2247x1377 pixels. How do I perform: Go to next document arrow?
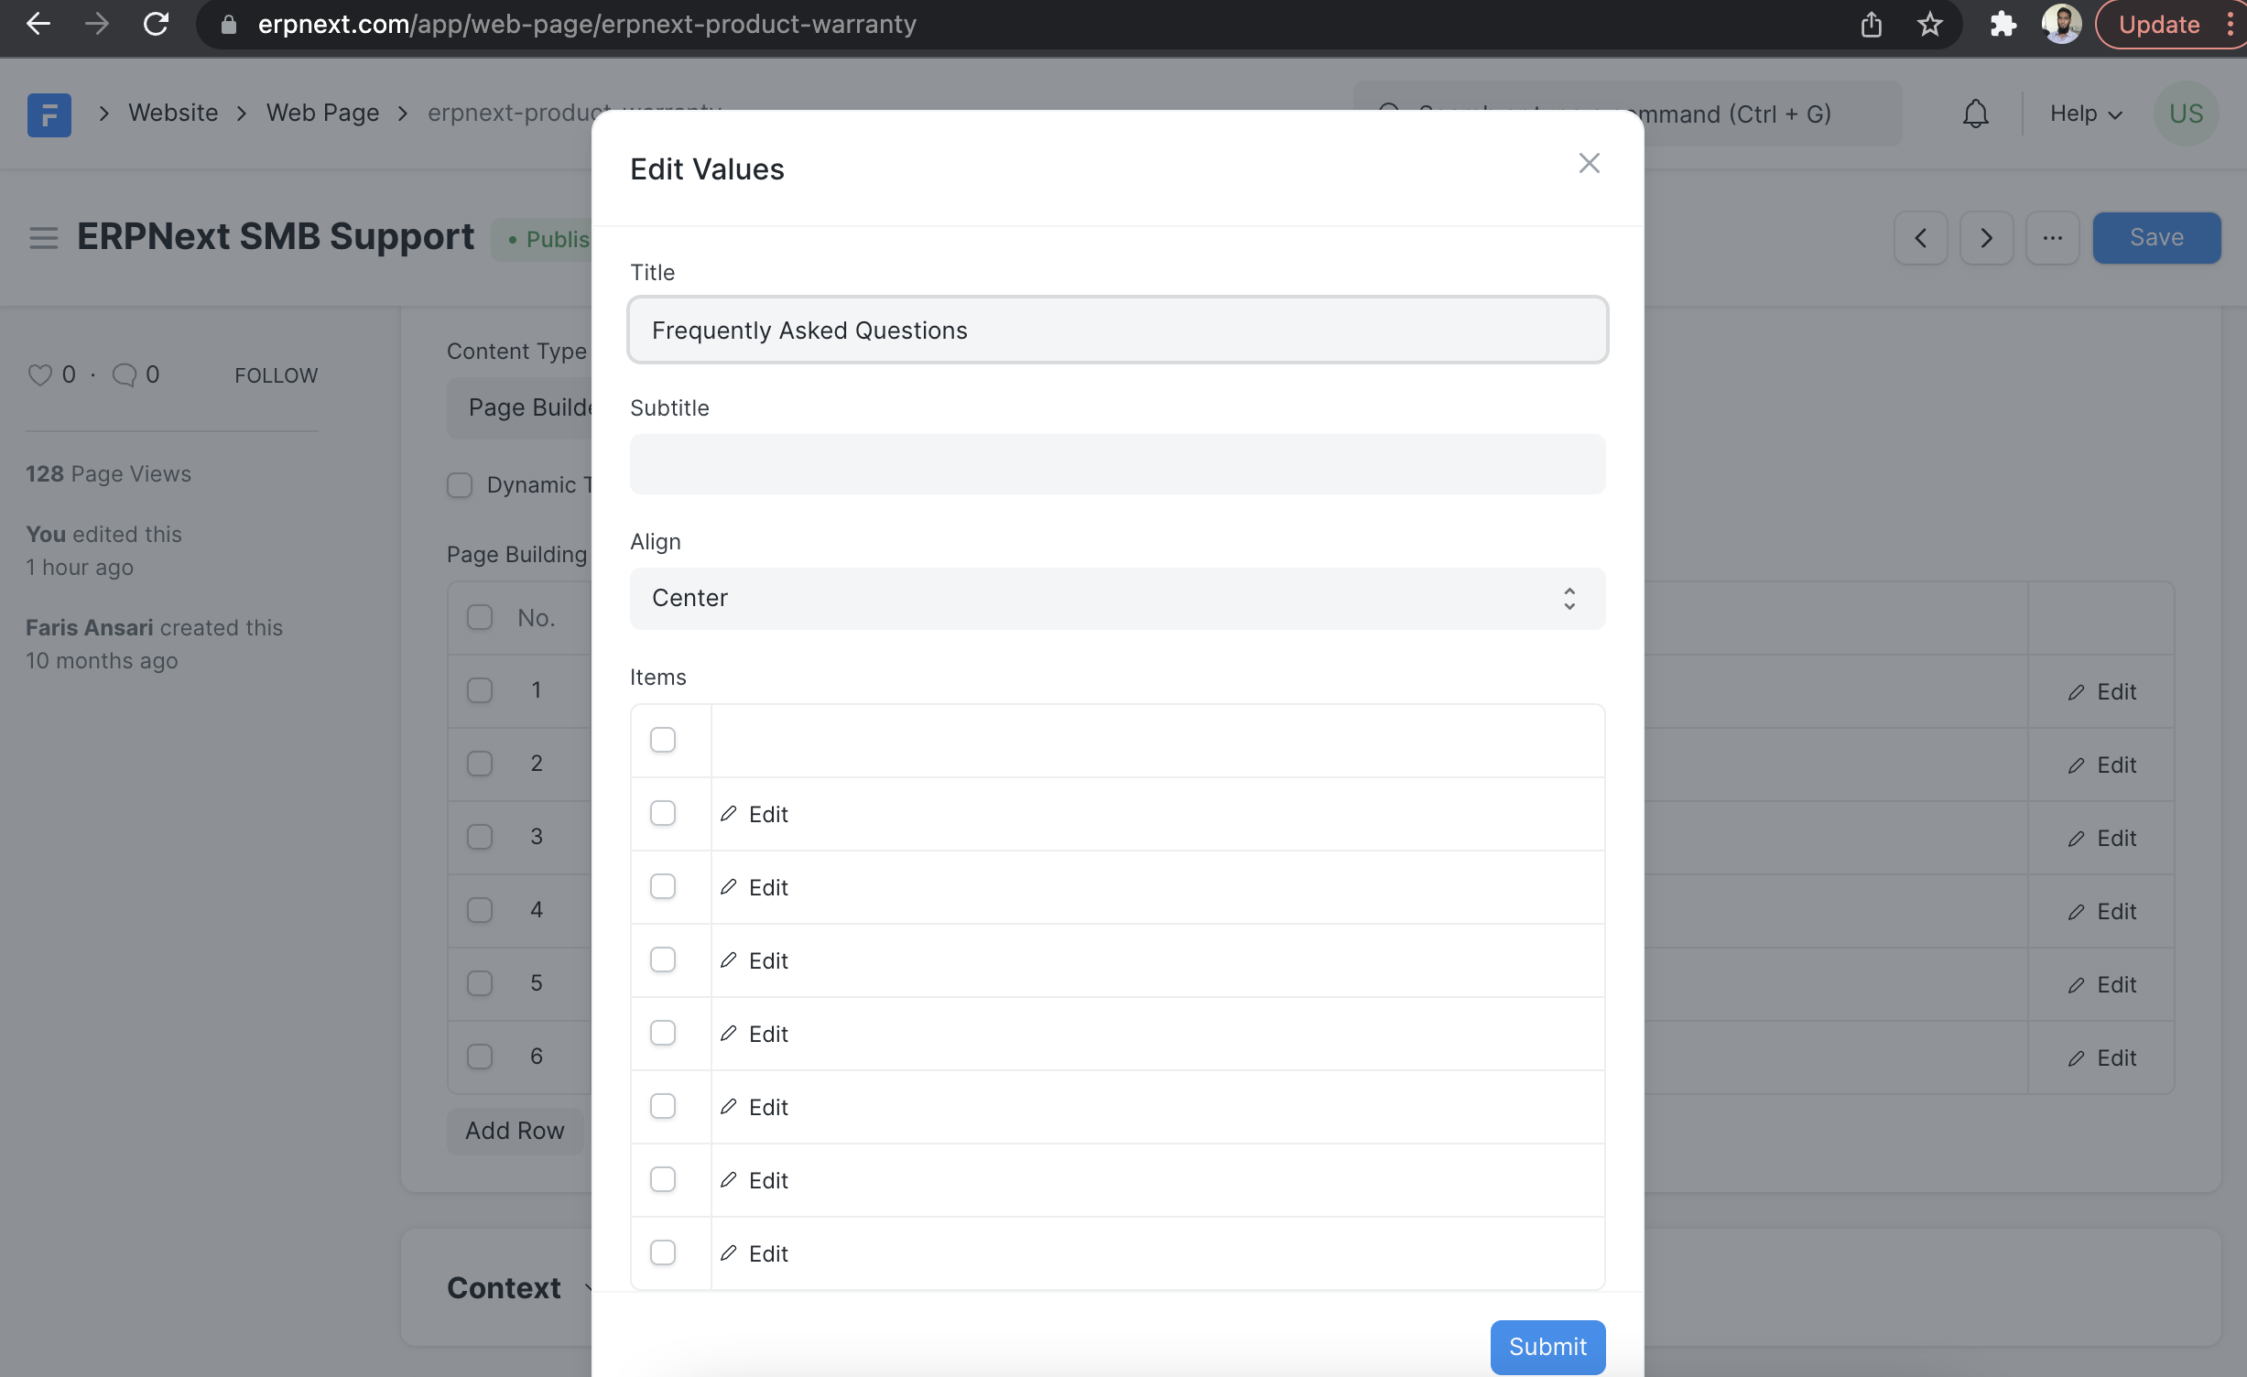(1986, 238)
